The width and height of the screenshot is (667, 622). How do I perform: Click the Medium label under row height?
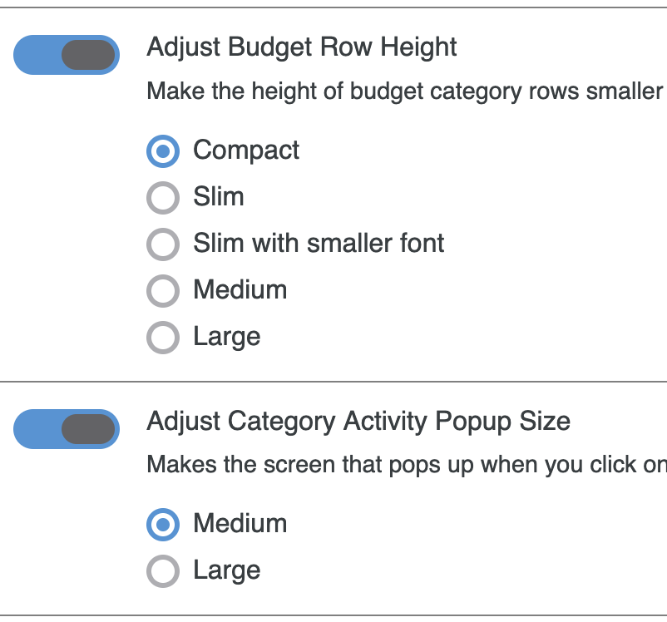pos(240,291)
